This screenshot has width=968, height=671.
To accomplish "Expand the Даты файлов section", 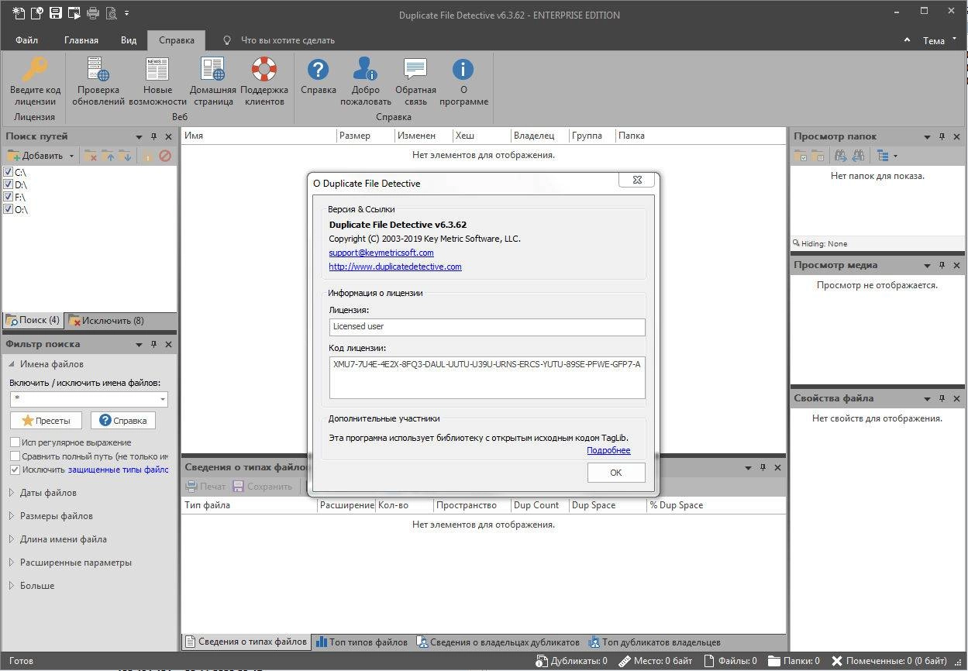I will click(x=12, y=493).
